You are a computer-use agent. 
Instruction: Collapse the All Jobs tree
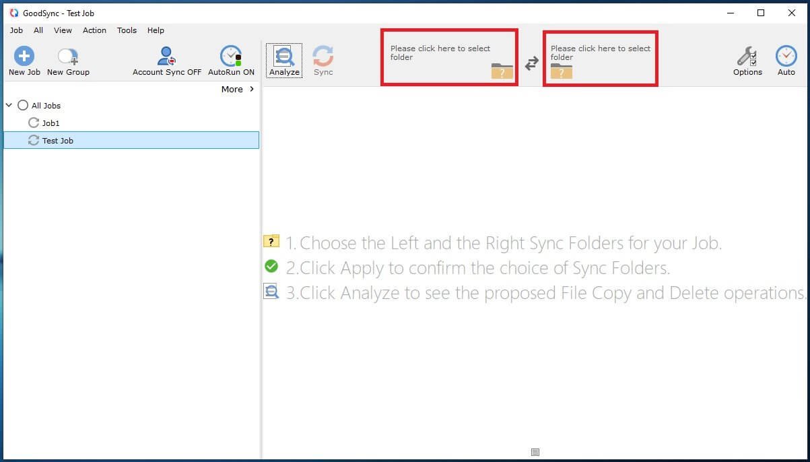[9, 105]
